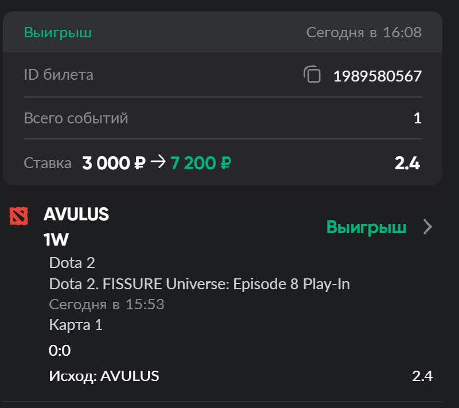Image resolution: width=459 pixels, height=408 pixels.
Task: Open the AVULUS team name
Action: pos(76,215)
